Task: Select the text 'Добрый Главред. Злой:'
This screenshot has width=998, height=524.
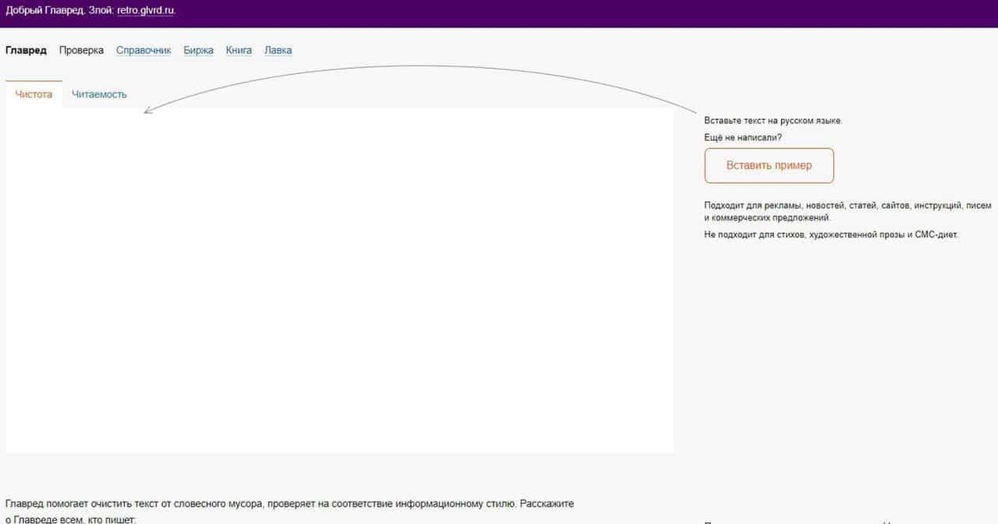Action: (60, 11)
